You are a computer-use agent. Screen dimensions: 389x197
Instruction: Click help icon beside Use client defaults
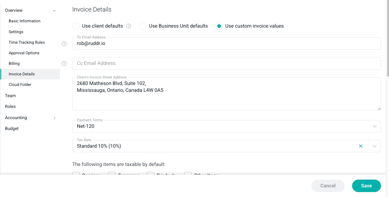point(129,26)
